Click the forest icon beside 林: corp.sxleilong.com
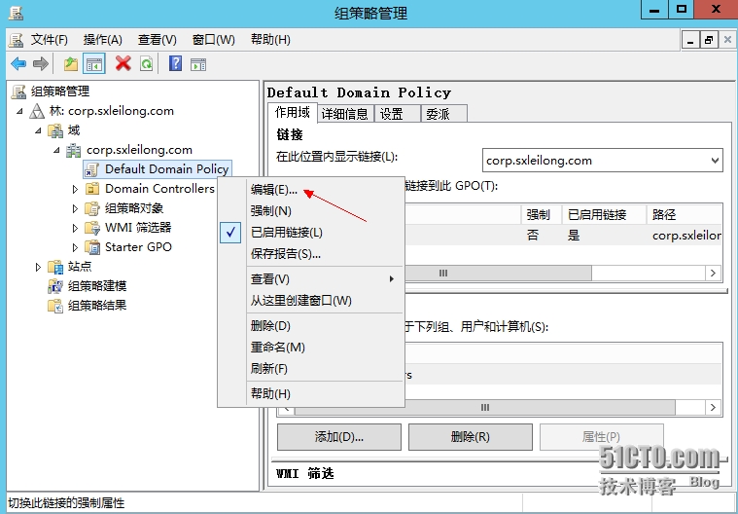 [x=37, y=111]
